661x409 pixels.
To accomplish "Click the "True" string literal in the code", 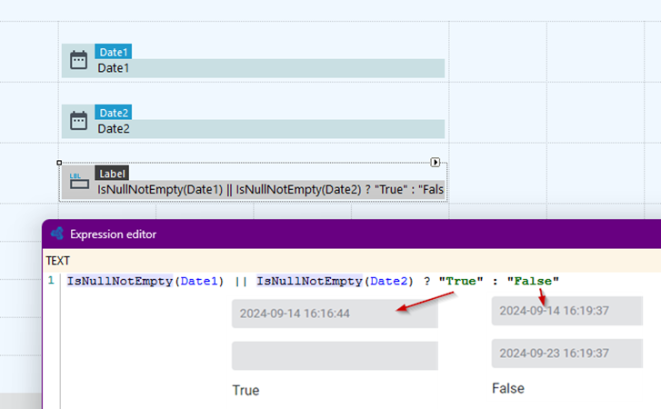I will [461, 281].
